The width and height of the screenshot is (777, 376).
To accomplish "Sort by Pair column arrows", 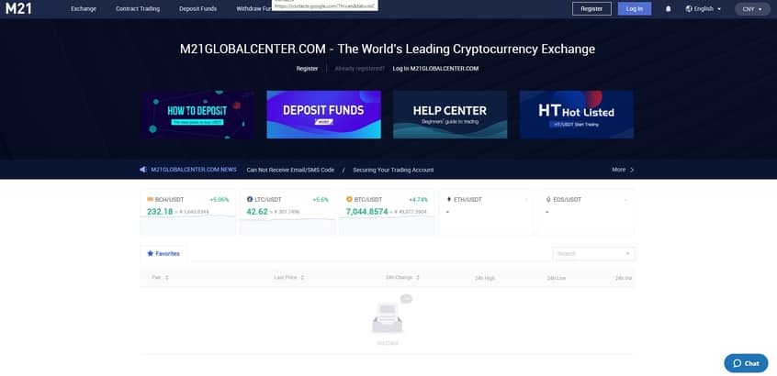I will click(166, 278).
